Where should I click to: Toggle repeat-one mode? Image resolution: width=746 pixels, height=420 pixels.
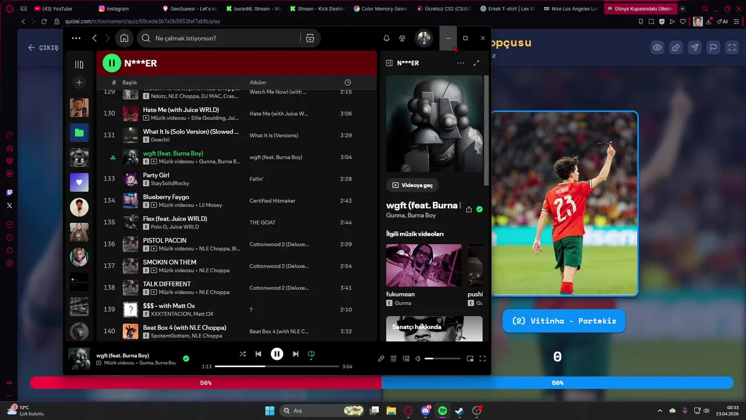click(x=311, y=353)
